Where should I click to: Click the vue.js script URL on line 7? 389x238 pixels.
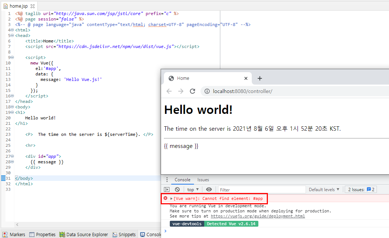click(x=115, y=47)
